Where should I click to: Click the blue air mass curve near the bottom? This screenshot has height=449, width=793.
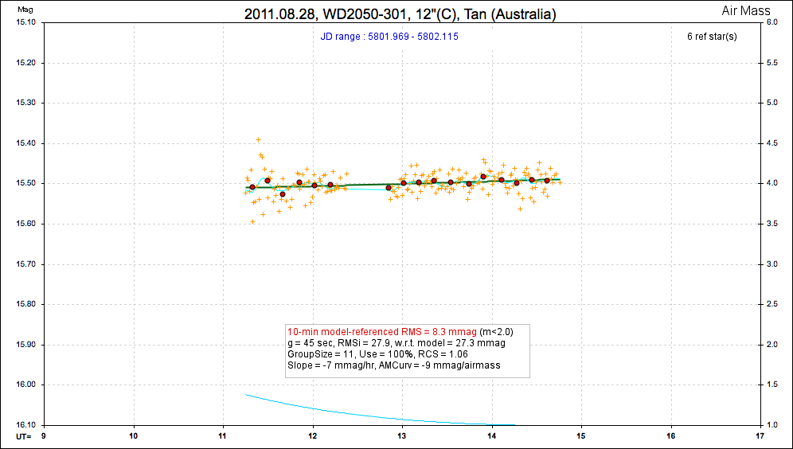[379, 416]
